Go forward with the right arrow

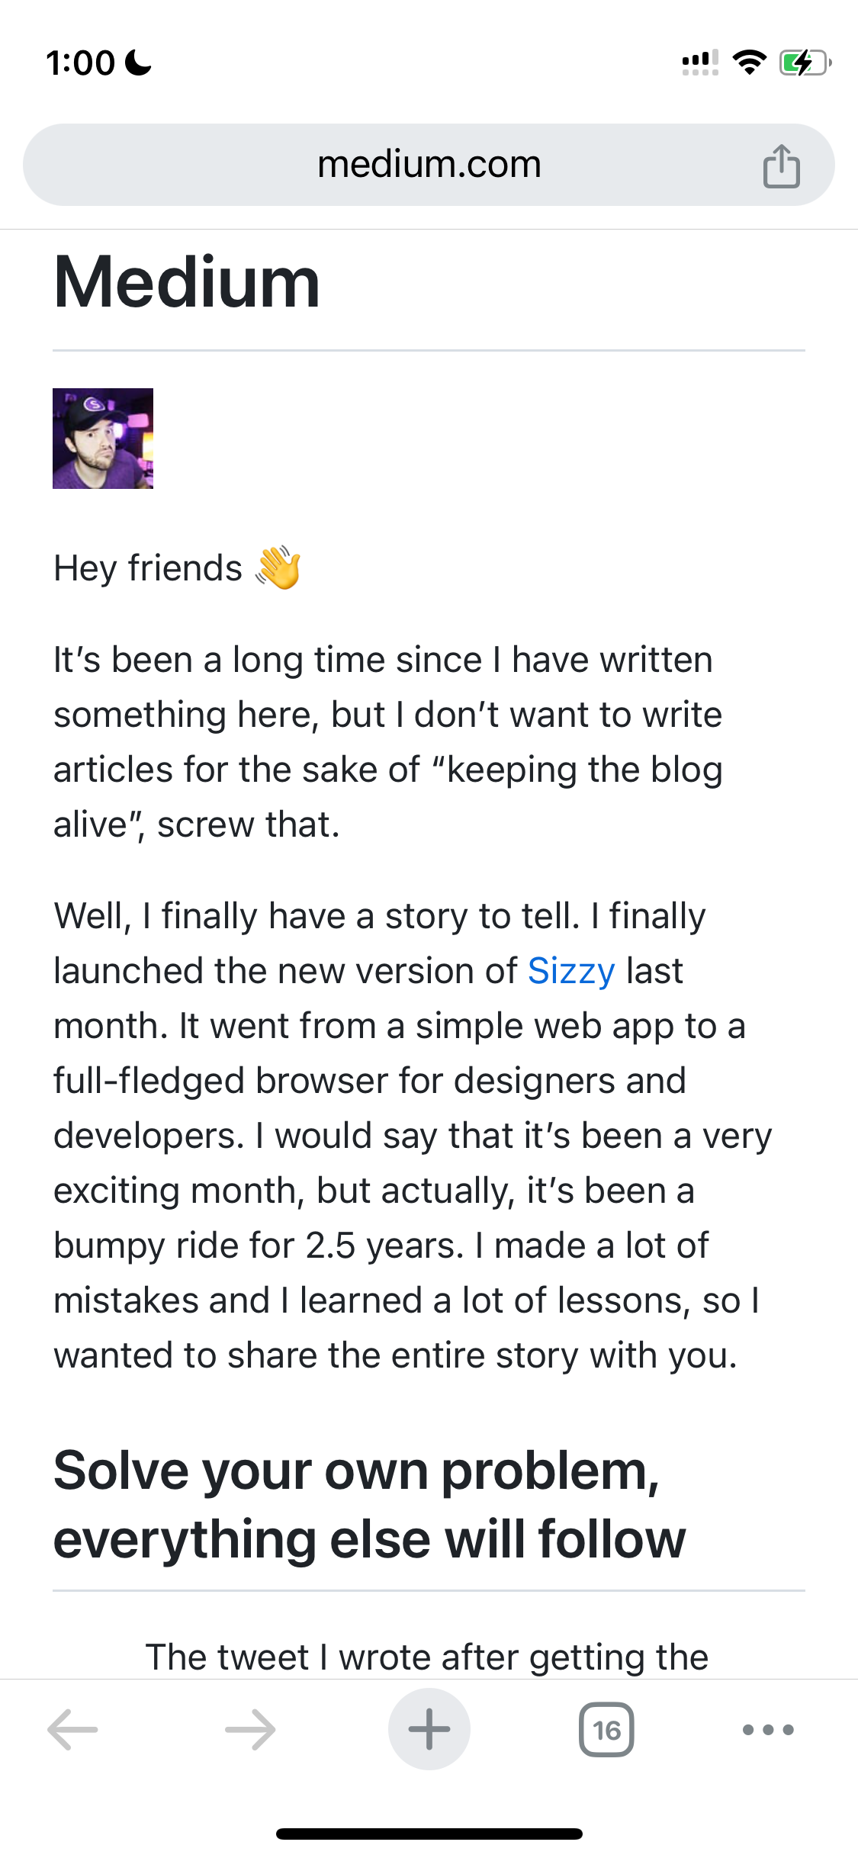[x=250, y=1729]
